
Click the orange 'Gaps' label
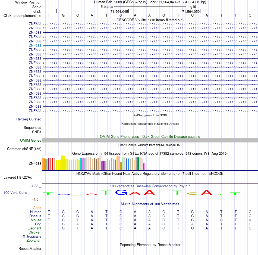(37, 208)
